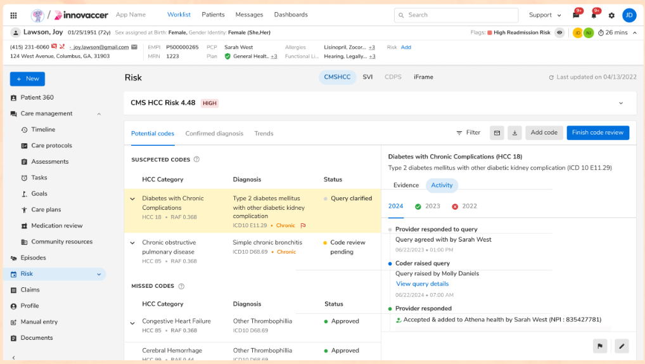The height and width of the screenshot is (364, 645).
Task: Switch to the Worklist top menu
Action: pyautogui.click(x=179, y=15)
